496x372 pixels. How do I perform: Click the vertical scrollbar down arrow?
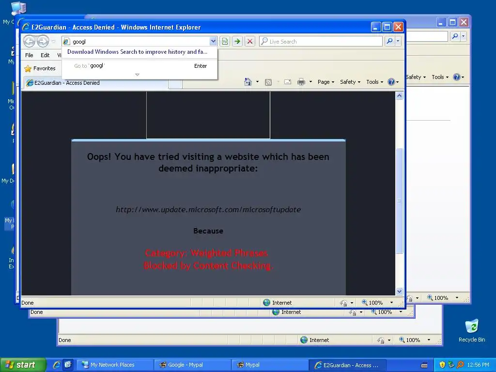(x=399, y=291)
